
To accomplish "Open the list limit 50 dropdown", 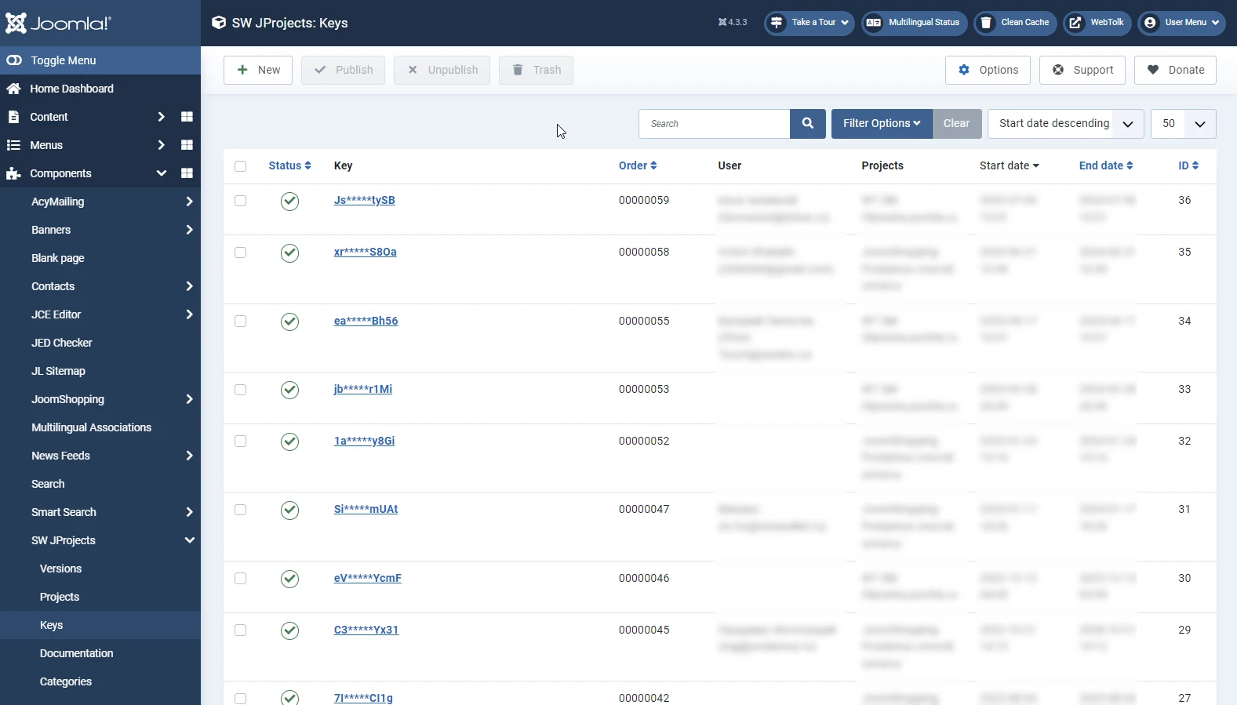I will [x=1183, y=124].
